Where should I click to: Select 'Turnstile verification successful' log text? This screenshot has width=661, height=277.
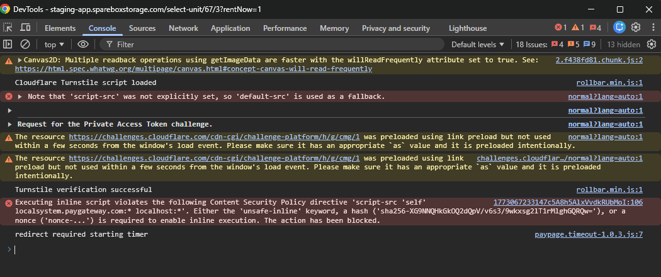coord(84,189)
